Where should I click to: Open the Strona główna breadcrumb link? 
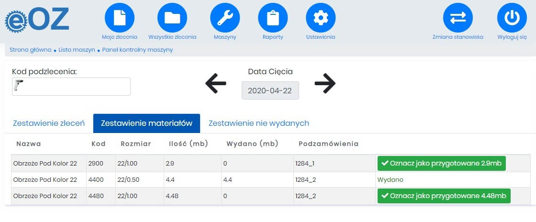point(31,50)
